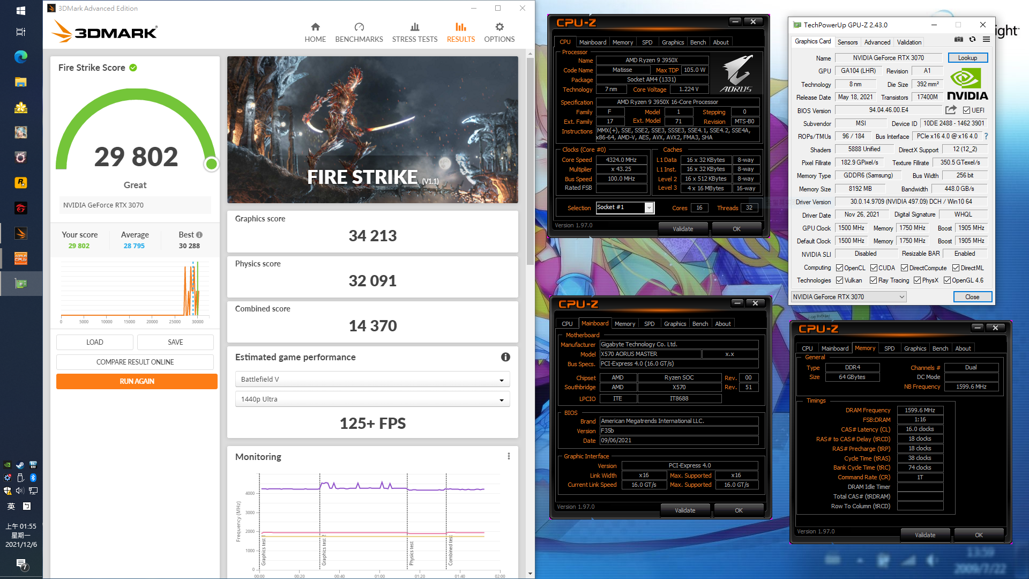
Task: Open 3DMark taskbar icon
Action: coord(21,233)
